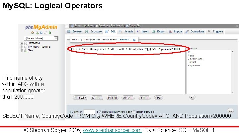The width and height of the screenshot is (239, 134).
Task: Click the SELECT * button
Action: coord(80,98)
